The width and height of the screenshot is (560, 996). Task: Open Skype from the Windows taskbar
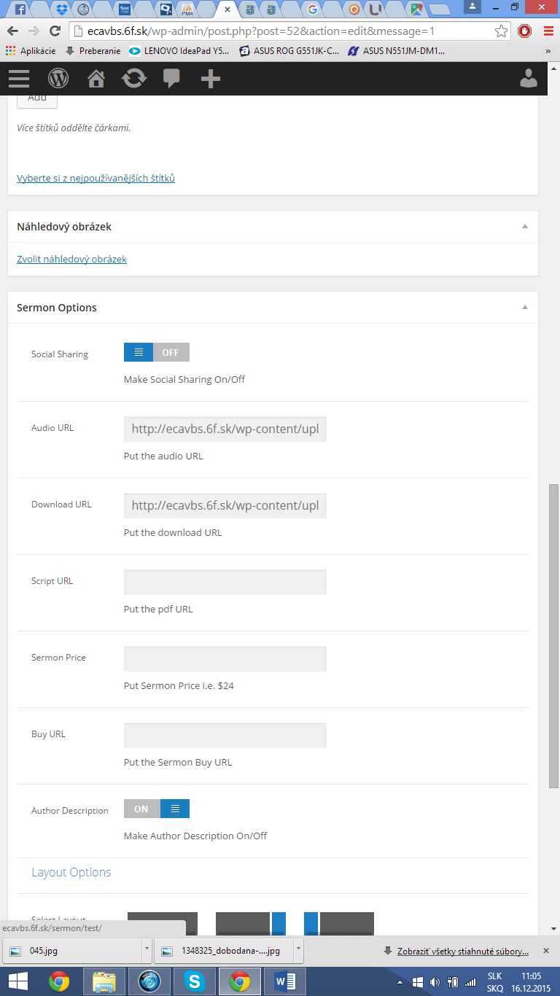[195, 981]
